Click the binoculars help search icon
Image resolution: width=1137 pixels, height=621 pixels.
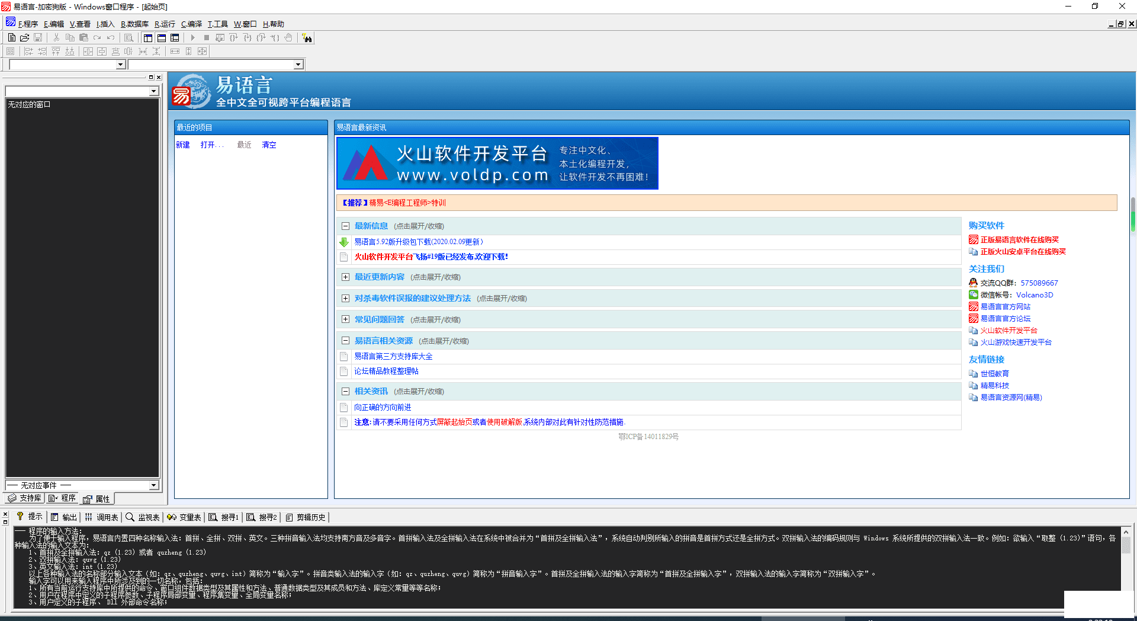[307, 38]
